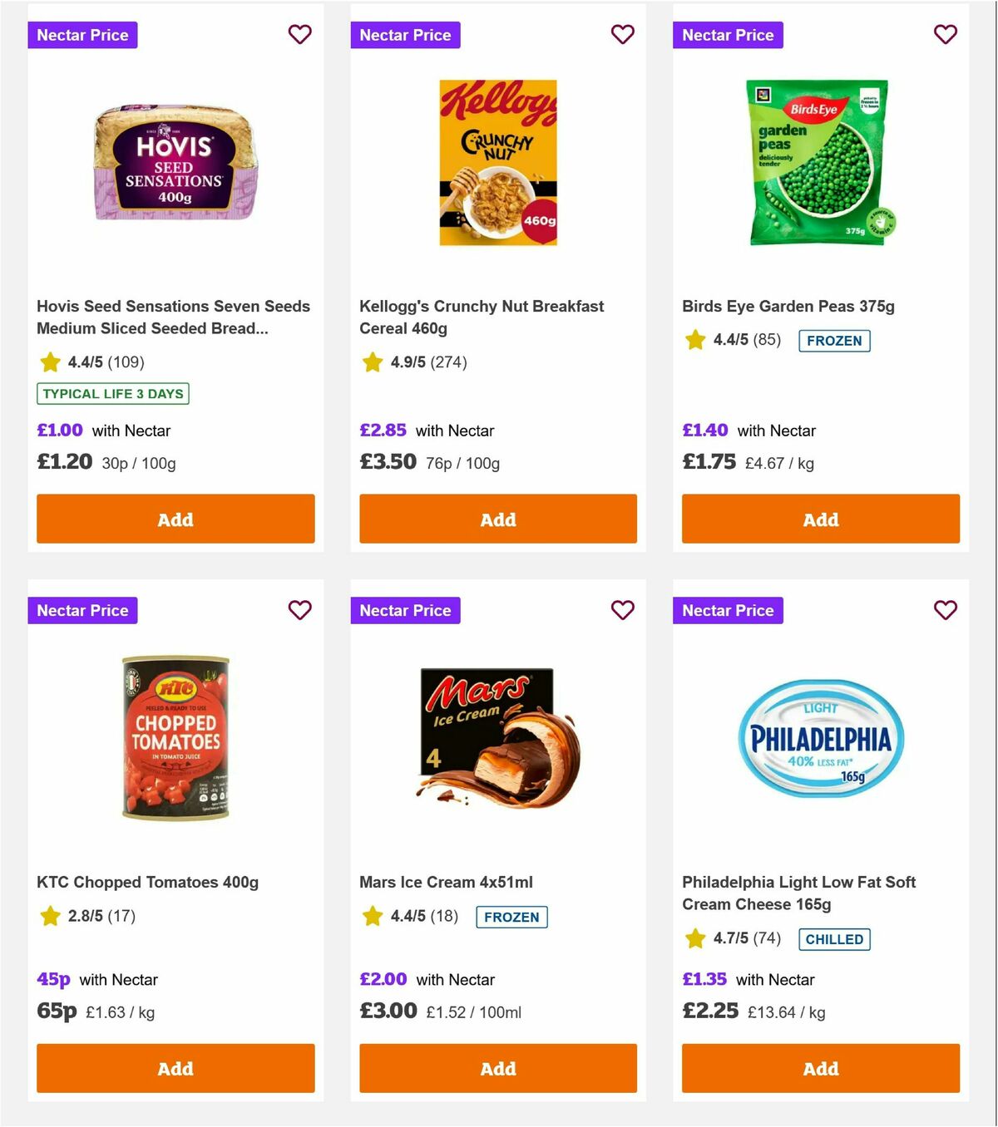Favourite the Mars Ice Cream product
The image size is (998, 1127).
coord(622,610)
